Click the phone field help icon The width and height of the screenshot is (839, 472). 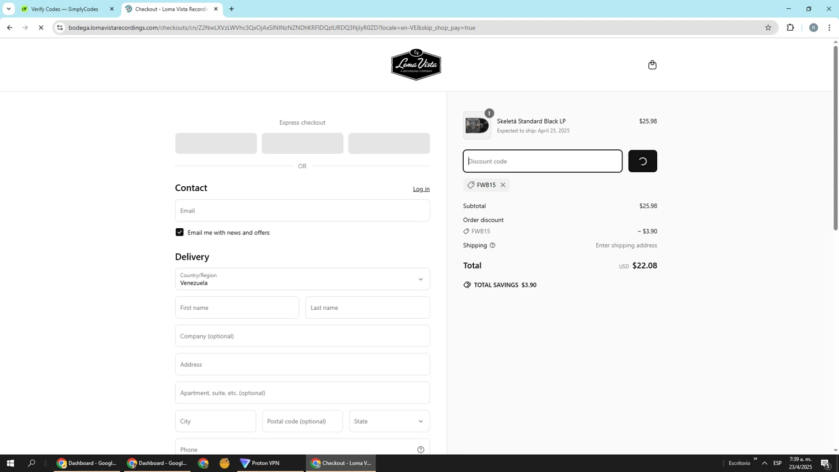coord(421,450)
